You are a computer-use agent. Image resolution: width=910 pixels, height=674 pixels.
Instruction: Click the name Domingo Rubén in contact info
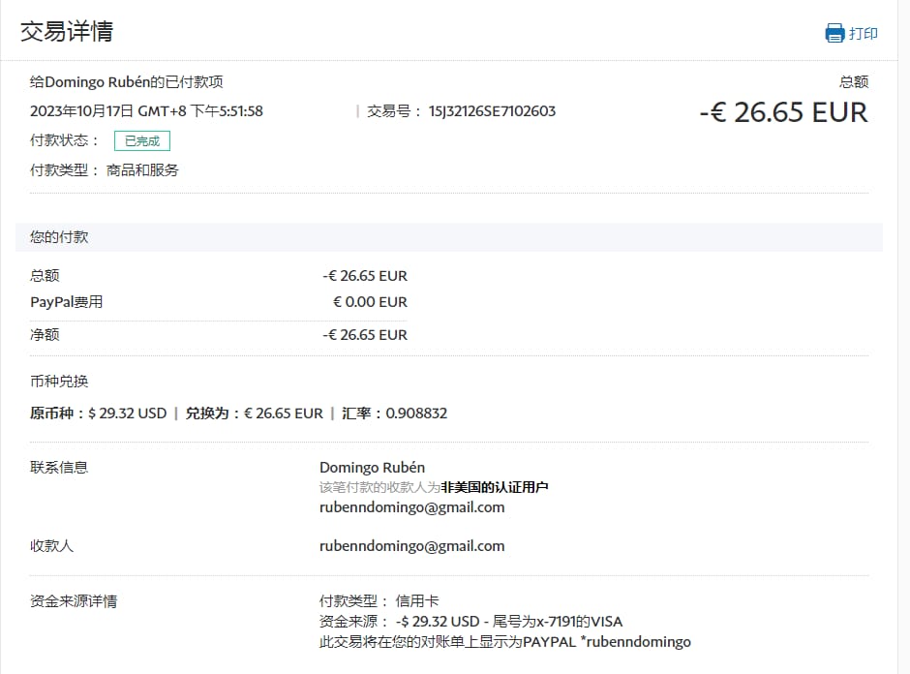(372, 468)
